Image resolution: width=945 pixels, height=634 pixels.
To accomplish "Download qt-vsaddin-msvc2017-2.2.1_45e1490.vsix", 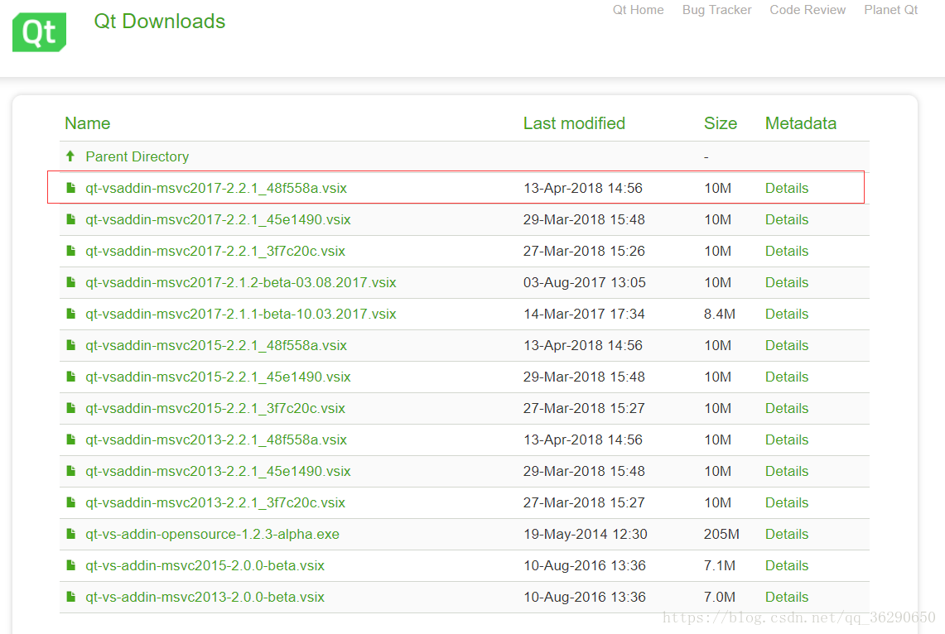I will 218,219.
